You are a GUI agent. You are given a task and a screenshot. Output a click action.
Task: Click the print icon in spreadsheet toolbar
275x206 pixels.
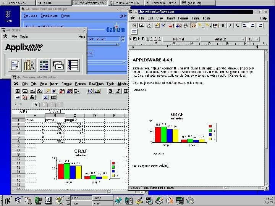point(32,91)
